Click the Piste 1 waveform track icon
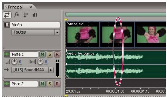Viewport: 167px width, 97px height. click(x=7, y=54)
